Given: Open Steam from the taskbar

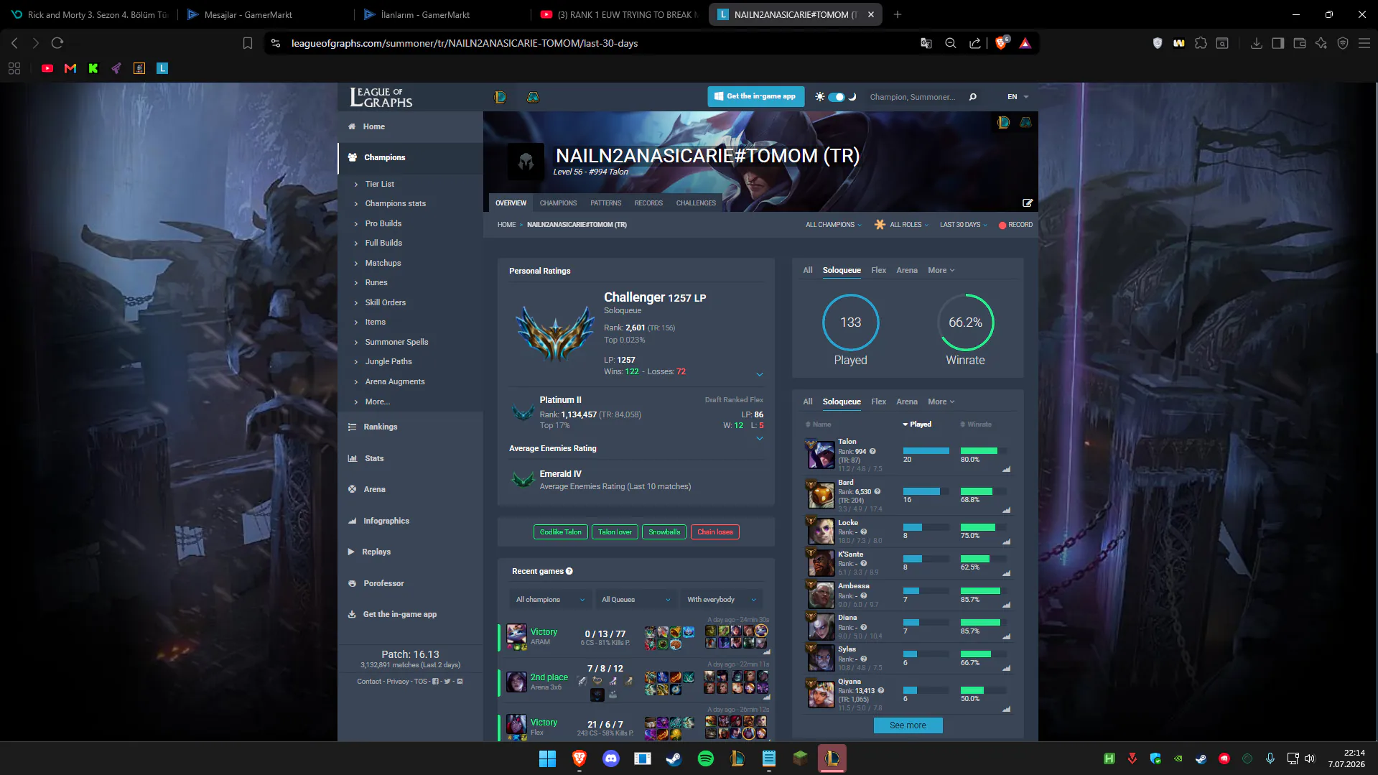Looking at the screenshot, I should (674, 758).
